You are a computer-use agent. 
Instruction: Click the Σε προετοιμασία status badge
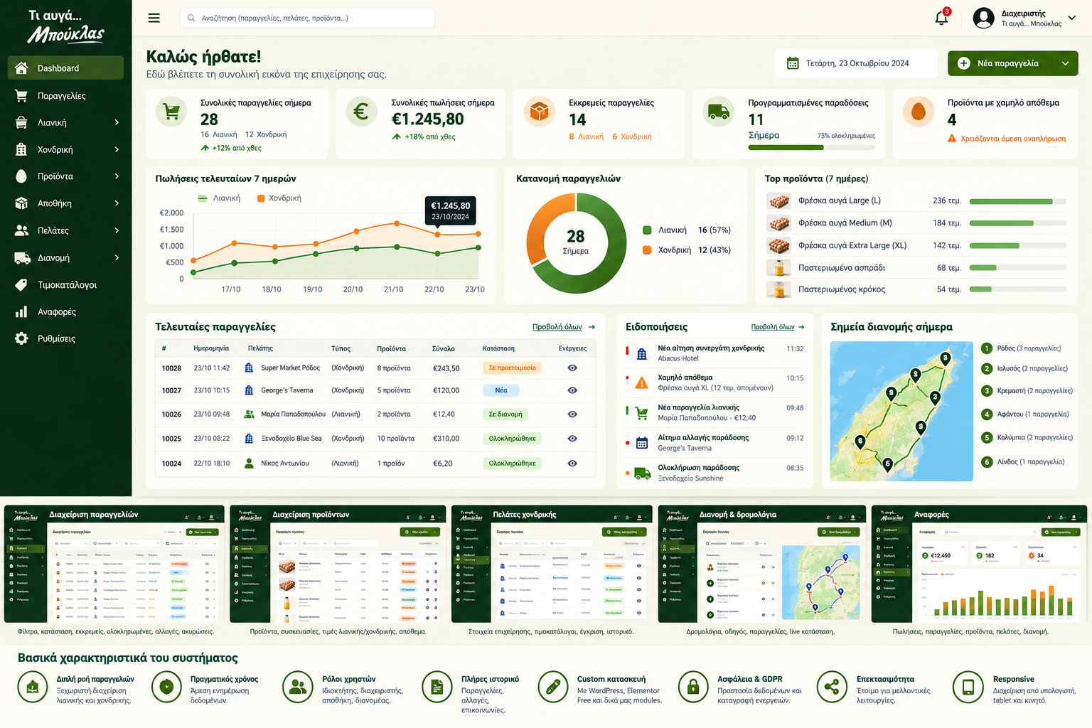point(512,368)
